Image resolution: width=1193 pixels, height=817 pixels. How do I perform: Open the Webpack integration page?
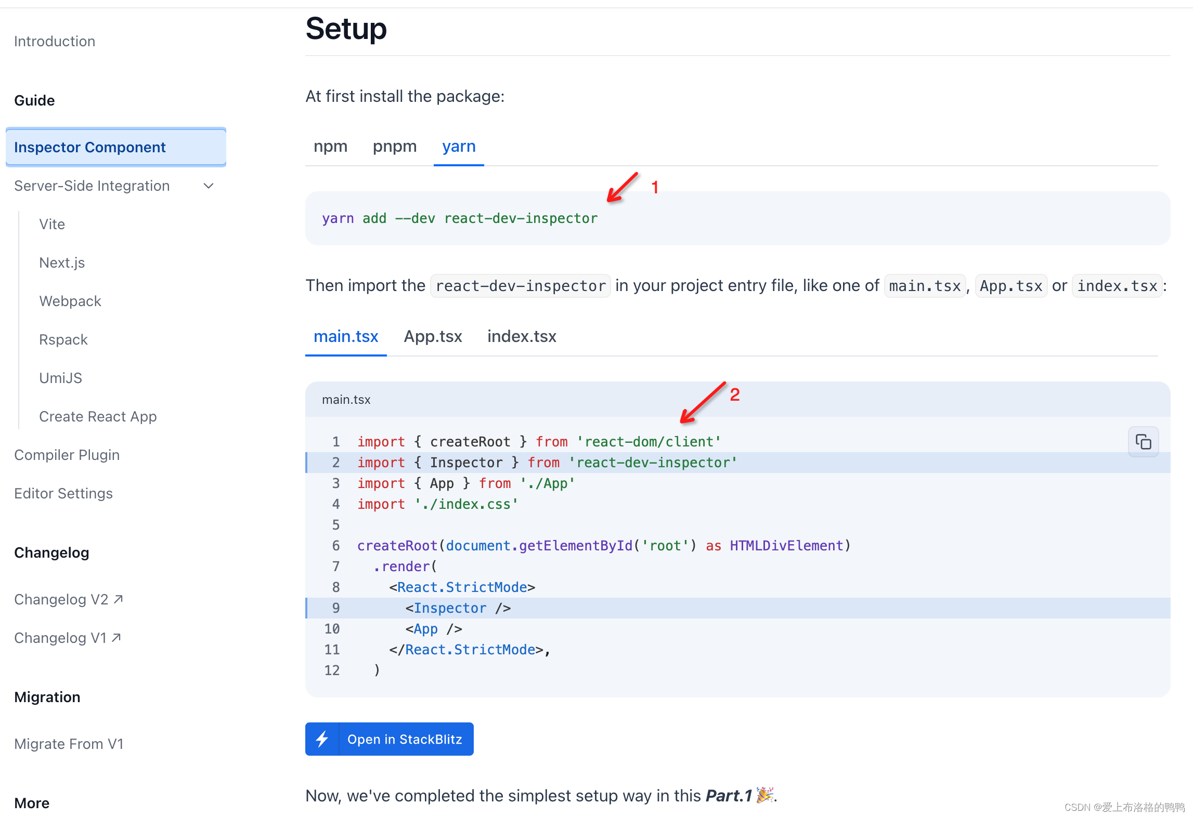[x=70, y=301]
